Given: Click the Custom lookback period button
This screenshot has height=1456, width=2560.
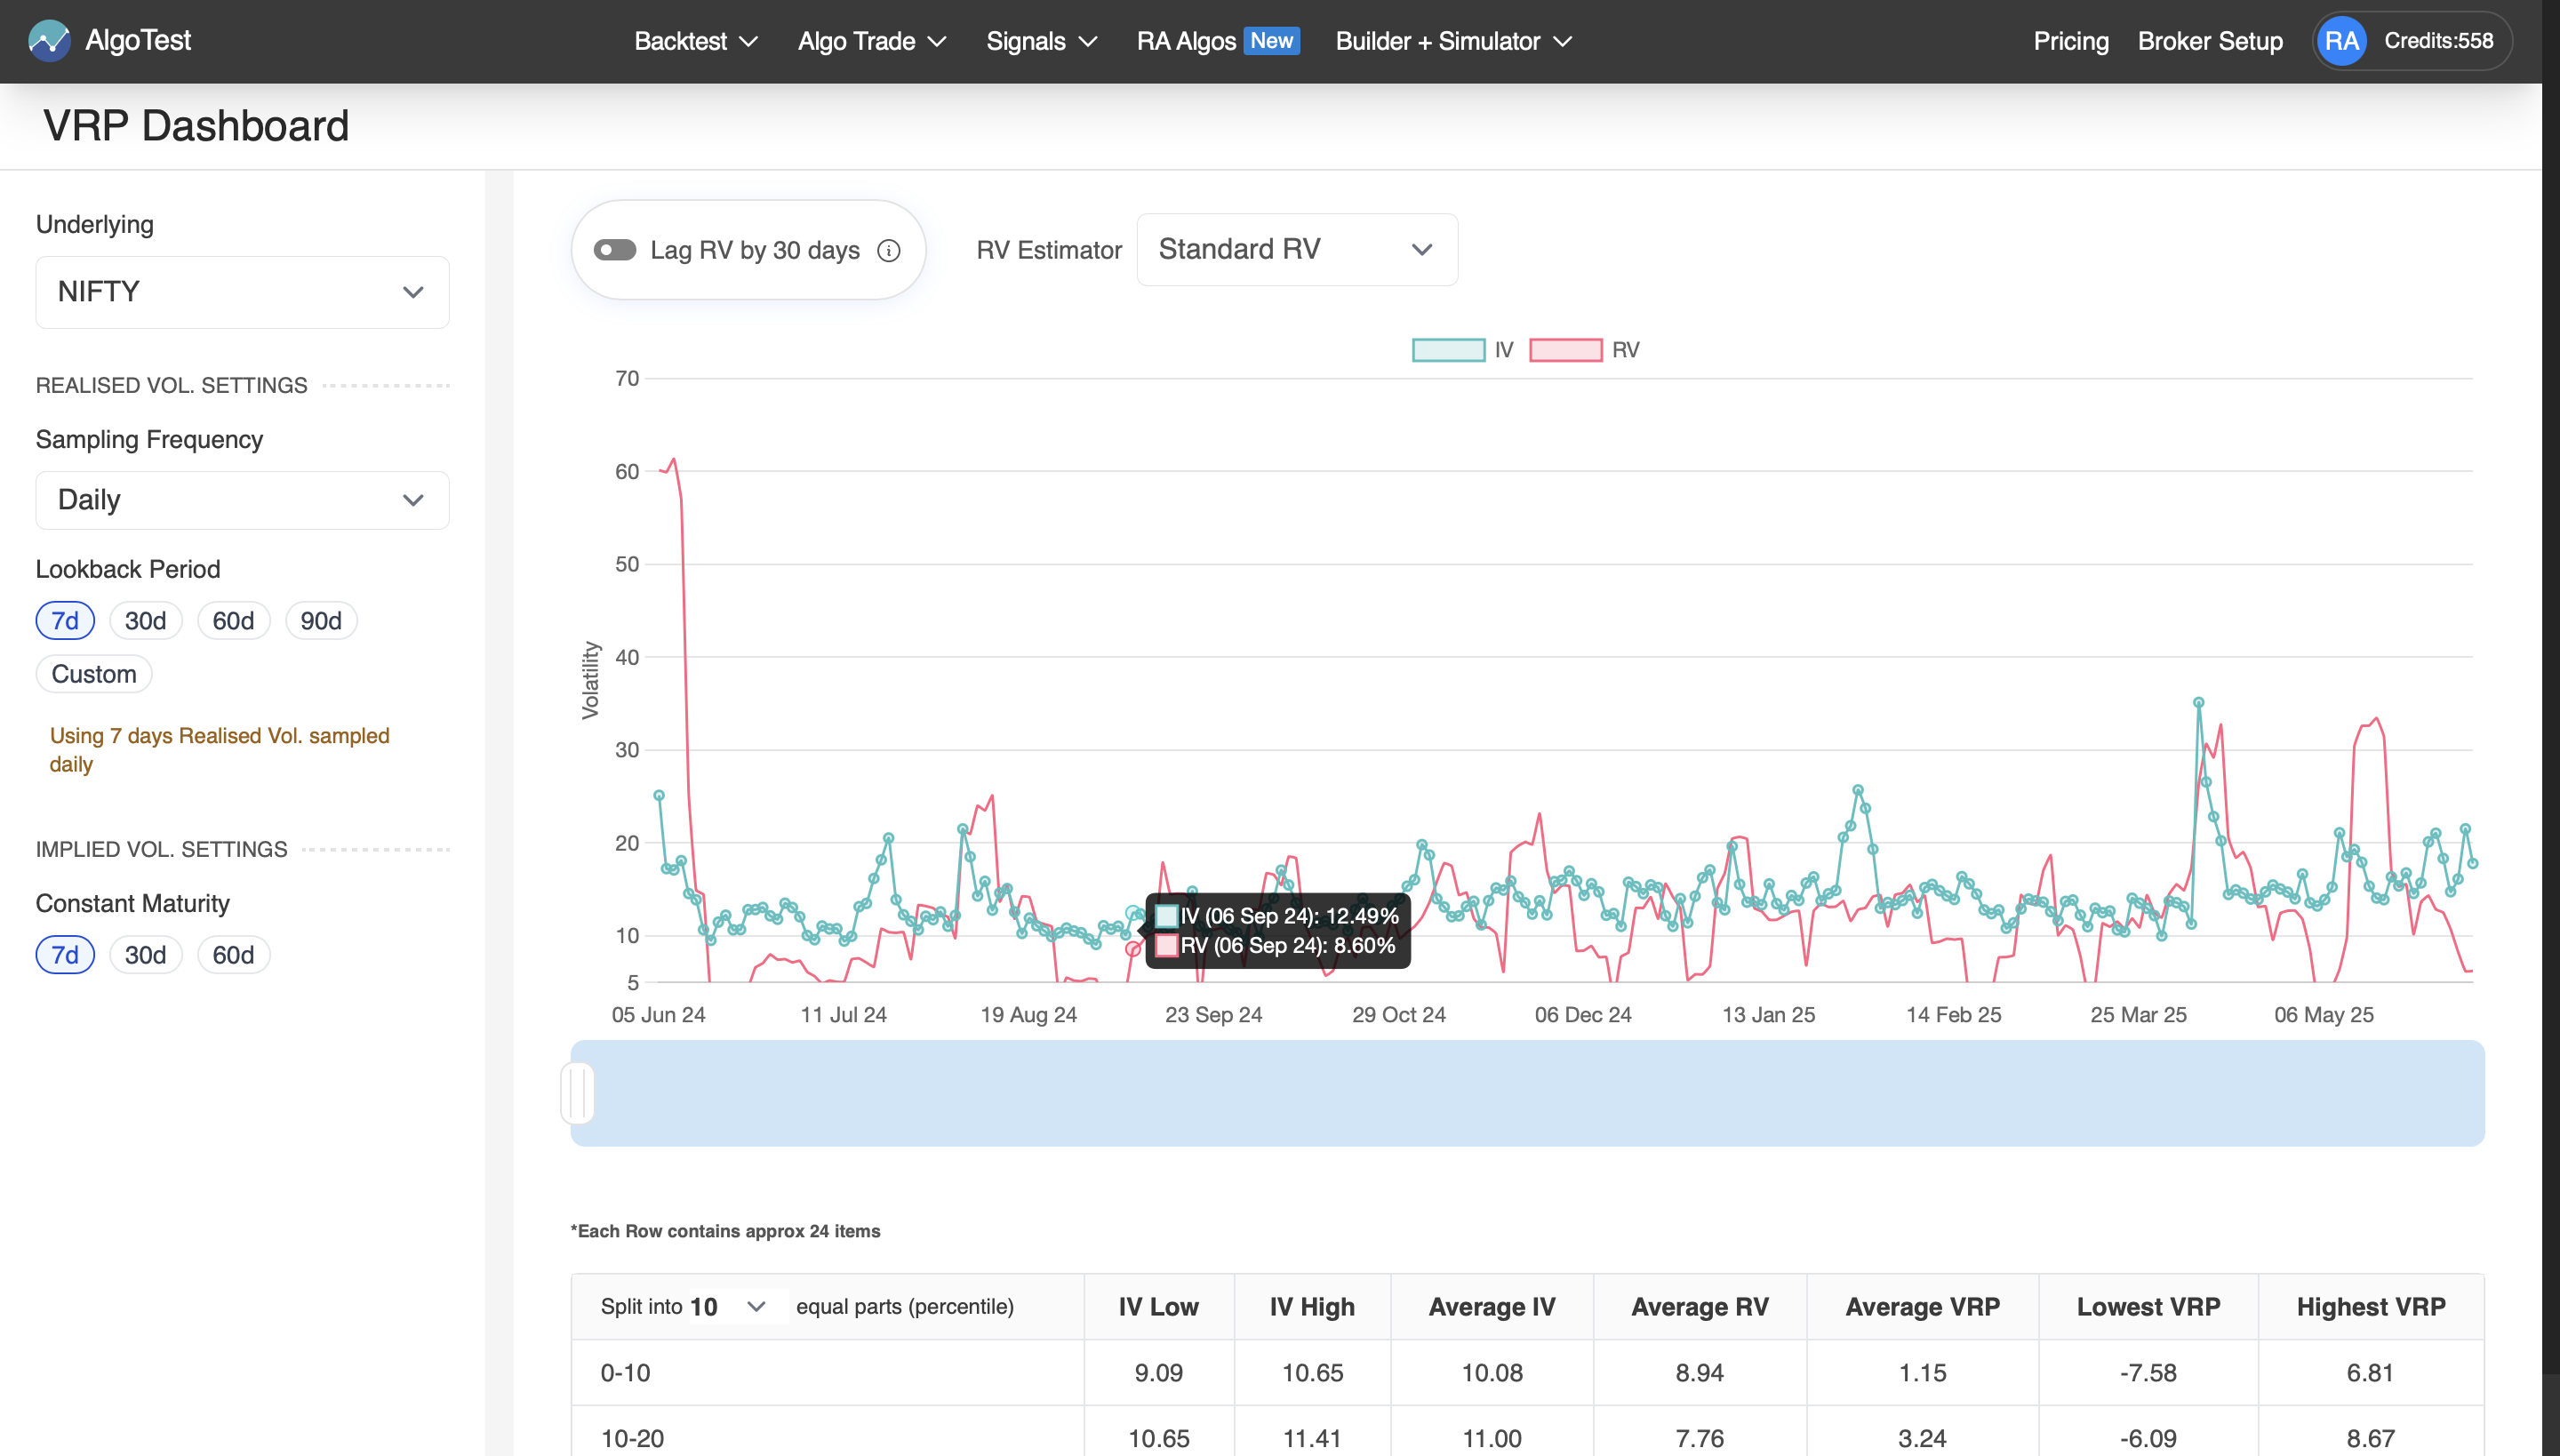Looking at the screenshot, I should click(x=93, y=673).
